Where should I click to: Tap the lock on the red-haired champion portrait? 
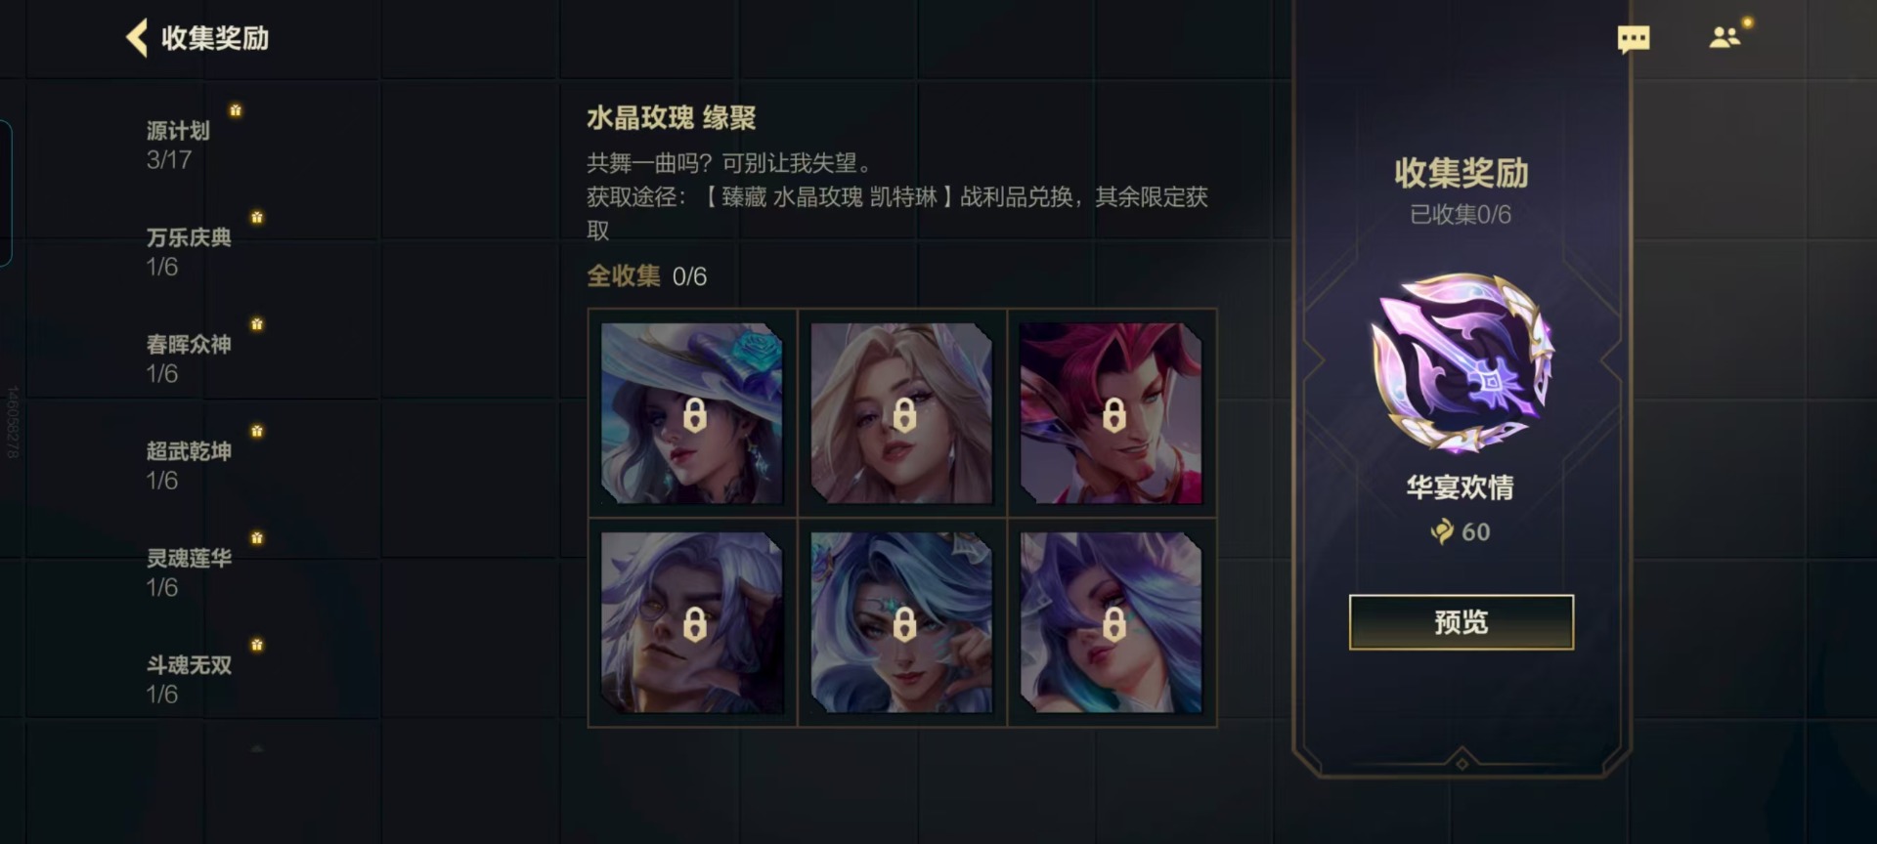click(x=1113, y=415)
